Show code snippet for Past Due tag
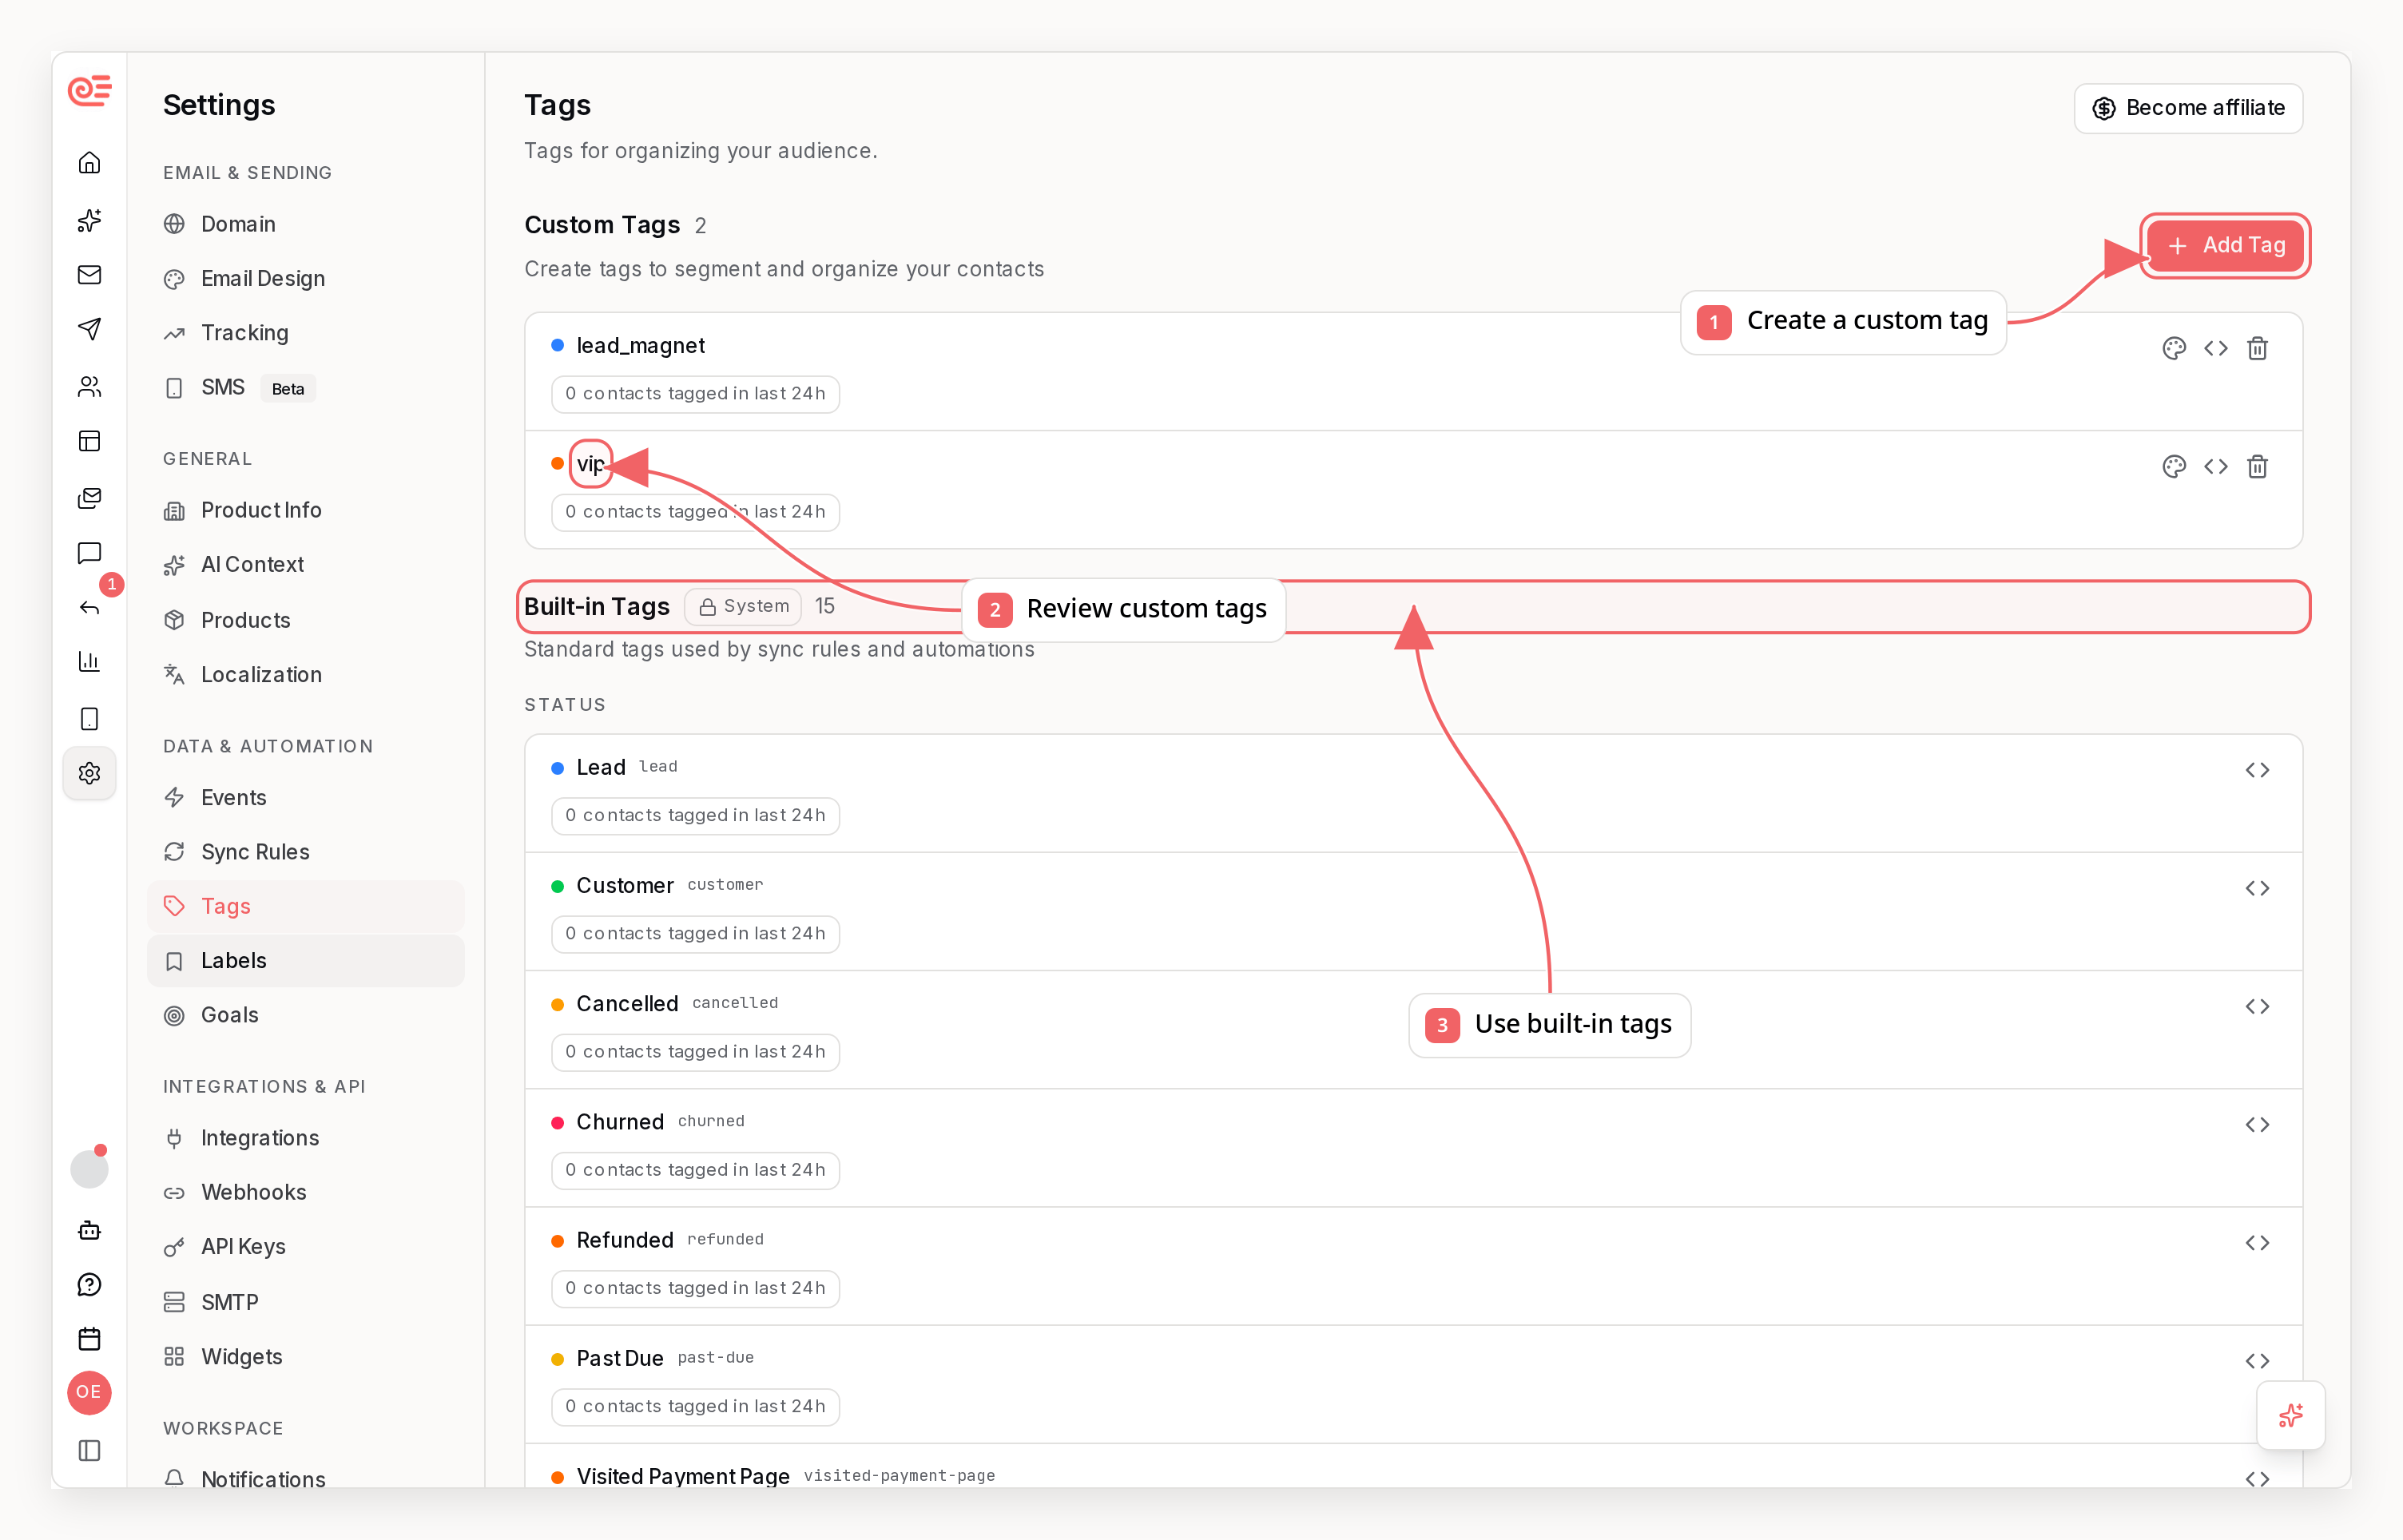The image size is (2403, 1540). (x=2257, y=1360)
